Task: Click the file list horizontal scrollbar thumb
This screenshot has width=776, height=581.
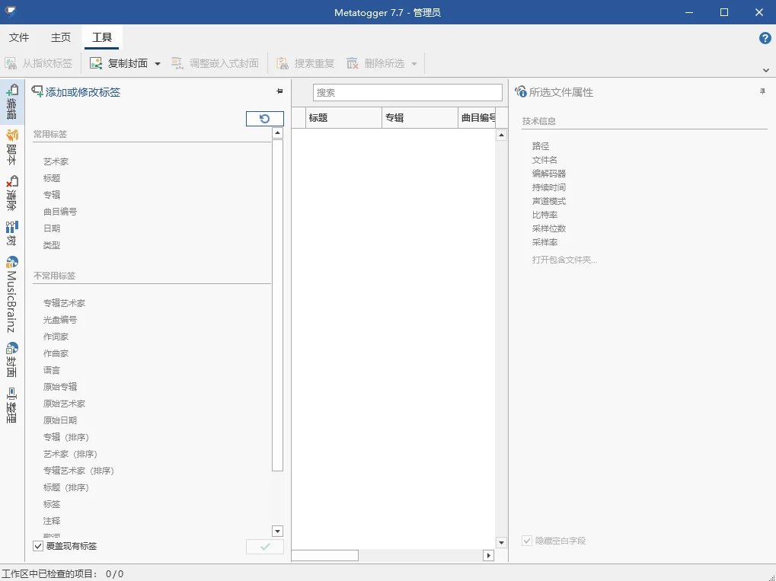Action: click(x=324, y=555)
